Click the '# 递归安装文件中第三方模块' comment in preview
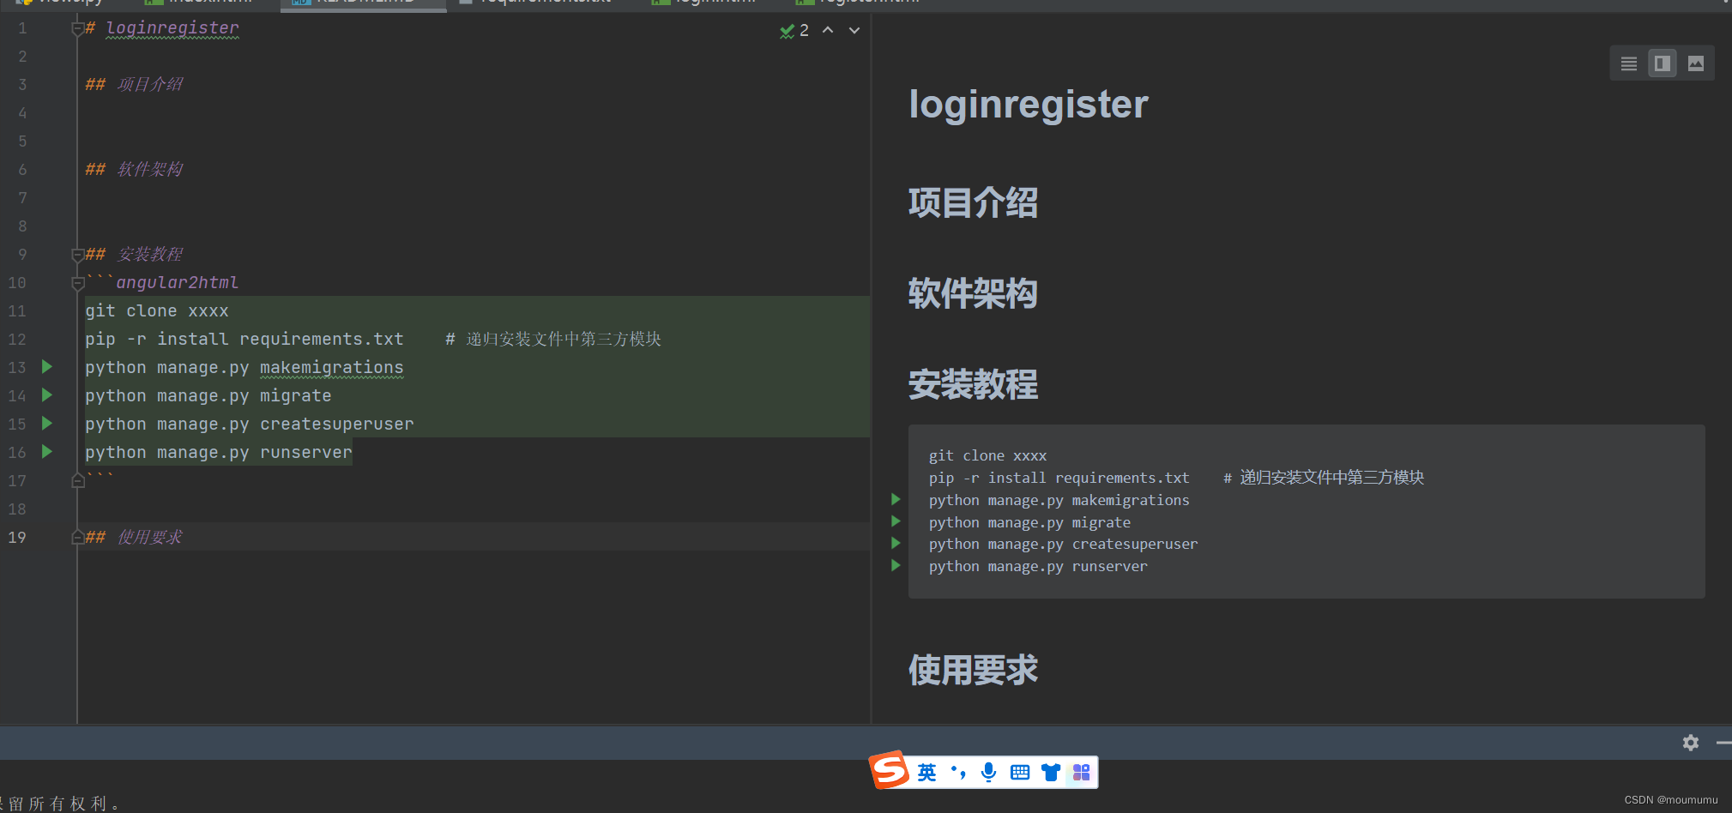This screenshot has height=813, width=1732. 1324,478
